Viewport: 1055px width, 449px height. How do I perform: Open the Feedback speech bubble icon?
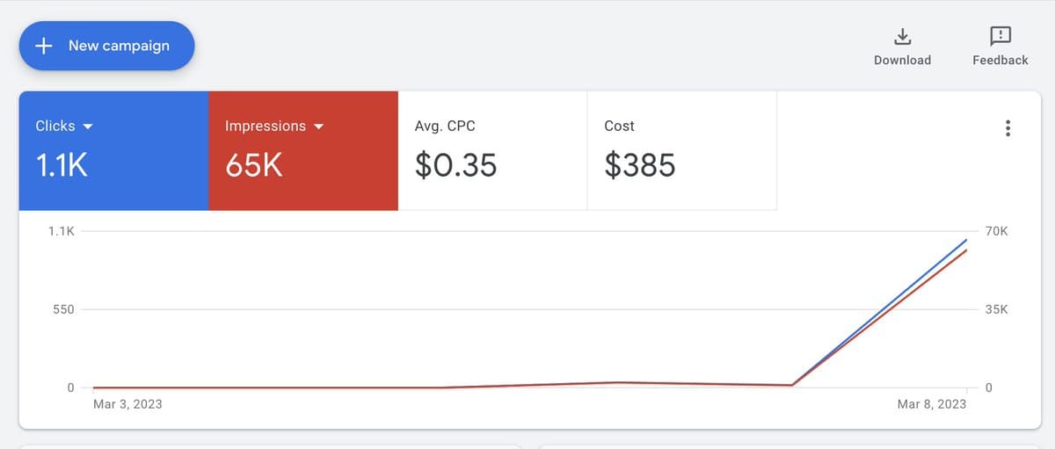click(x=1000, y=36)
